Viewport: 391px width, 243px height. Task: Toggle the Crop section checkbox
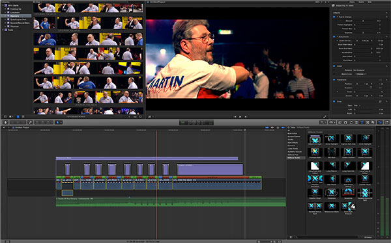pos(334,101)
